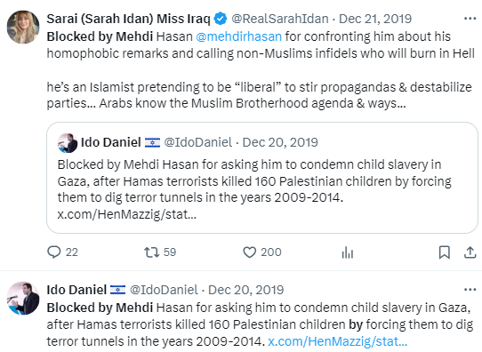This screenshot has width=482, height=352.
Task: Follow the @mehdirhasan mention link
Action: [239, 36]
